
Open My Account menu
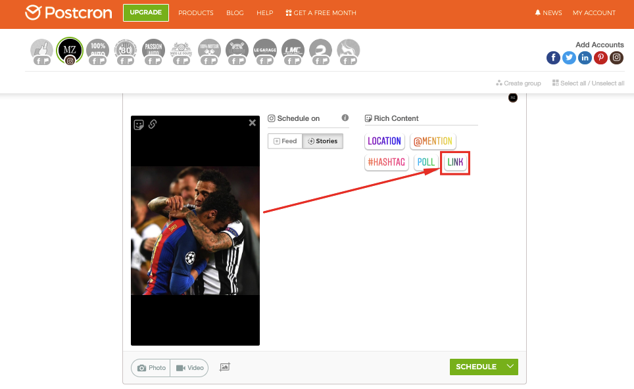(594, 12)
